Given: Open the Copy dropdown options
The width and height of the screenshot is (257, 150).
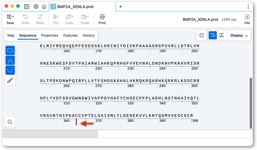Looking at the screenshot, I should [x=72, y=16].
